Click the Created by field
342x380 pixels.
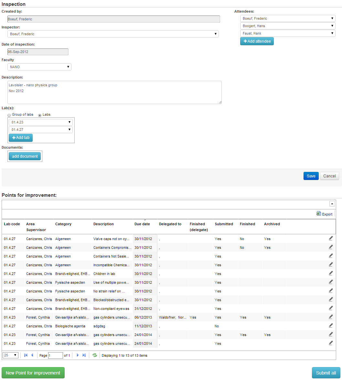114,19
